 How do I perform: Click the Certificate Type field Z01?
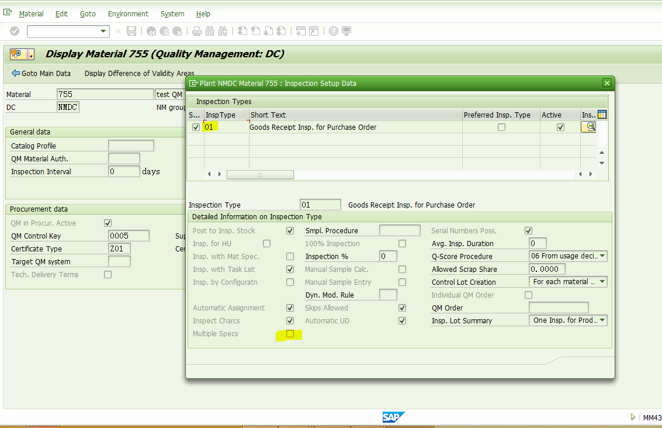(119, 248)
